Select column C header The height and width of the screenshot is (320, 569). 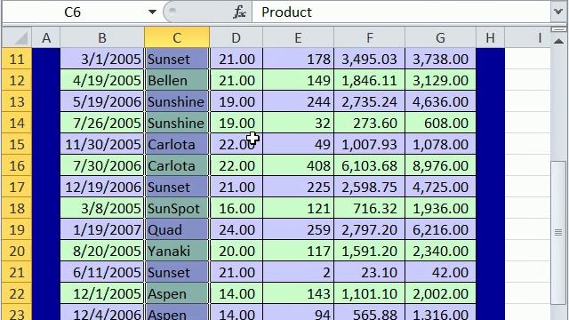177,37
